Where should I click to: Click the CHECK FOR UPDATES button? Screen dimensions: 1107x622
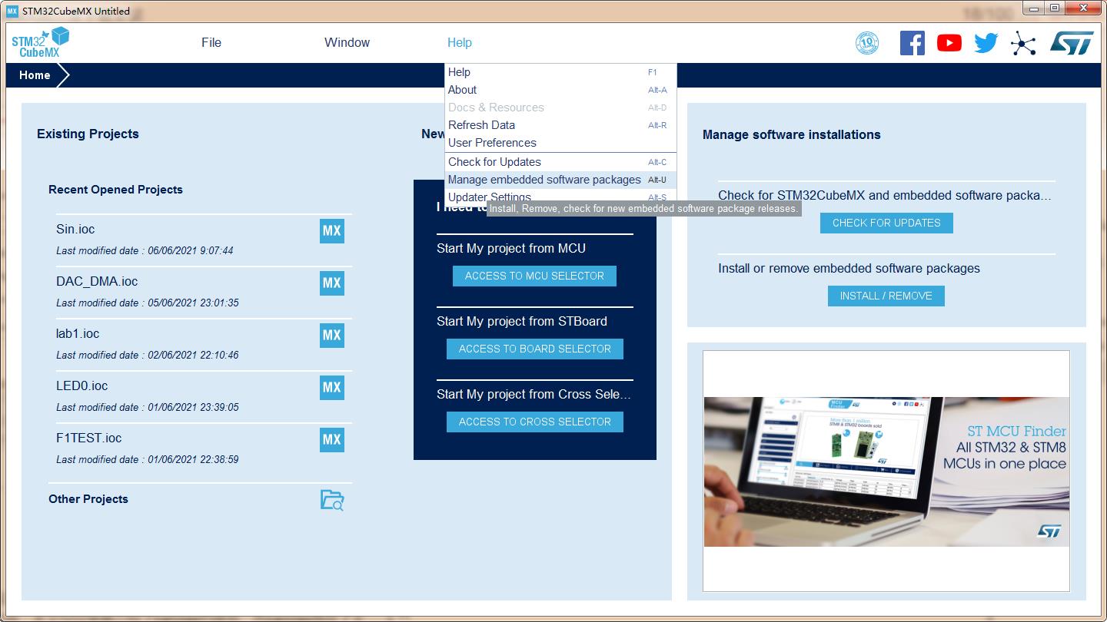(x=886, y=223)
